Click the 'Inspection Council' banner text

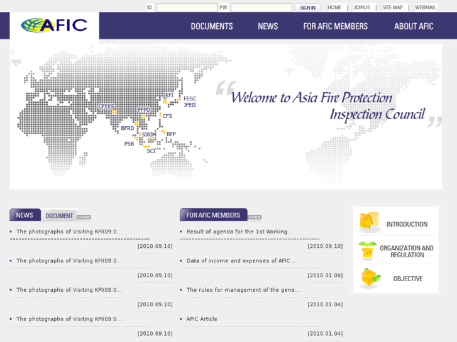tap(377, 114)
